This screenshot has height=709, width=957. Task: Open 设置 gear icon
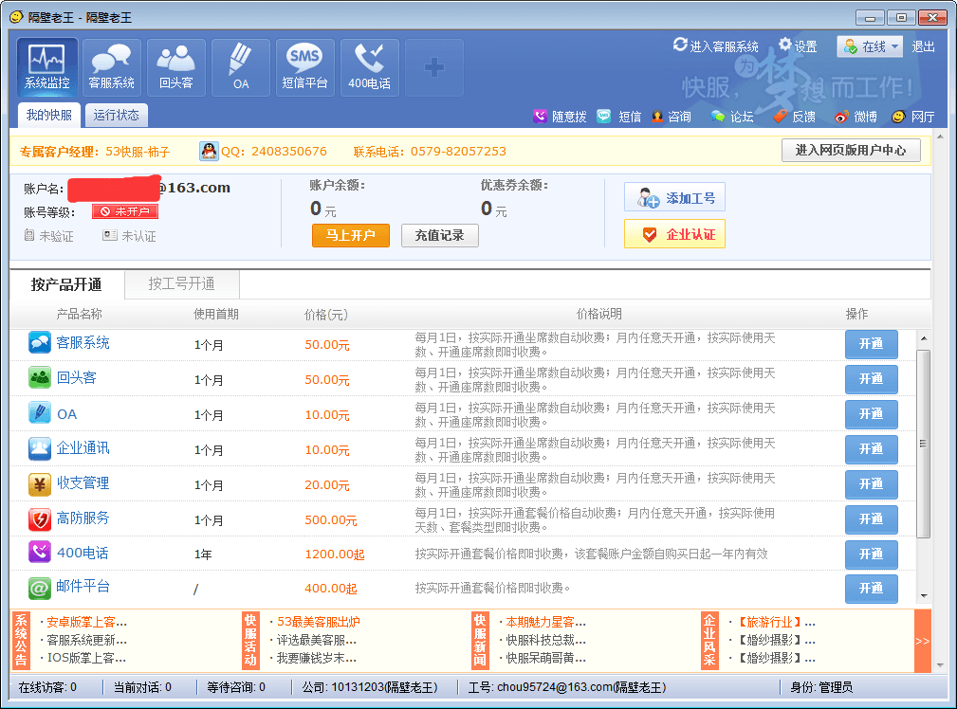tap(786, 45)
